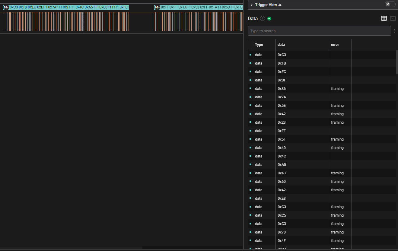Select the 0x7A data value cell
The image size is (398, 251).
[x=302, y=97]
